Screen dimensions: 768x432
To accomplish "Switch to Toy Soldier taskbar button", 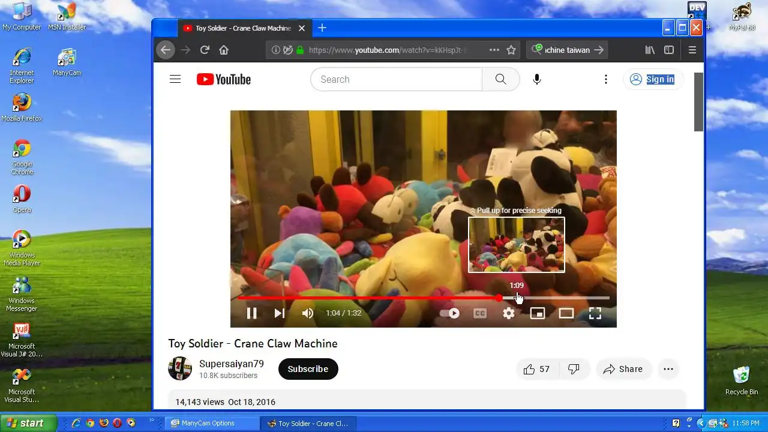I will [308, 423].
